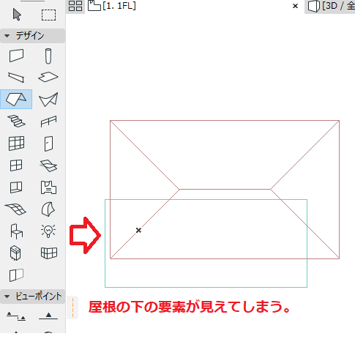Select the Slab tool

(48, 77)
